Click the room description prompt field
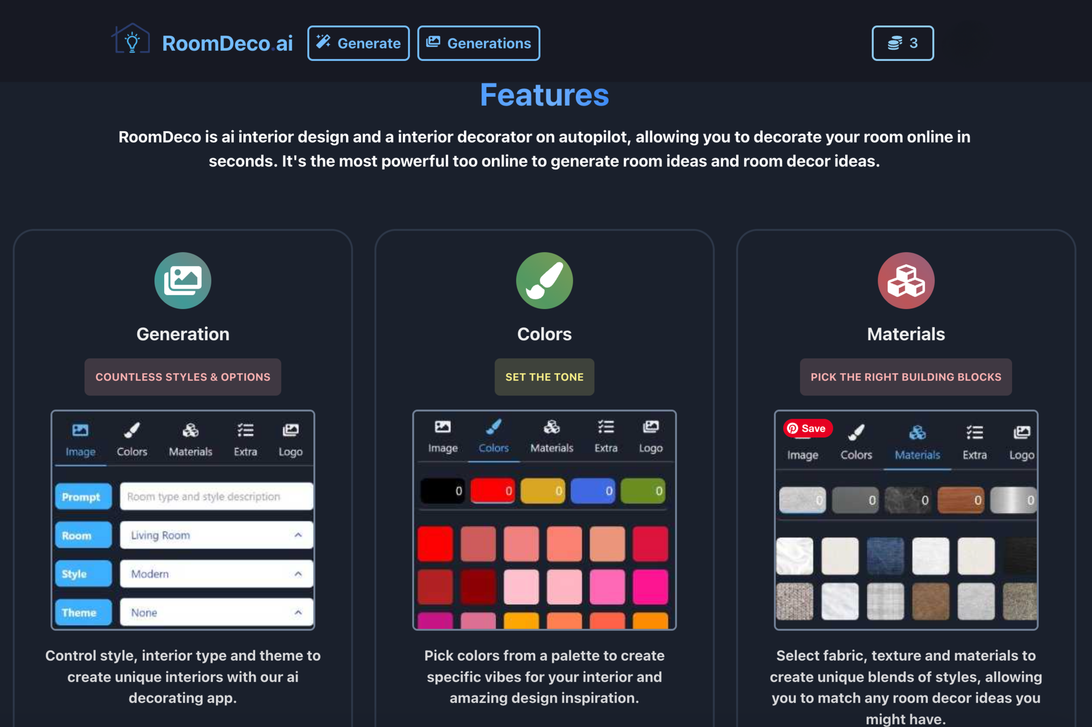The width and height of the screenshot is (1092, 727). 216,496
